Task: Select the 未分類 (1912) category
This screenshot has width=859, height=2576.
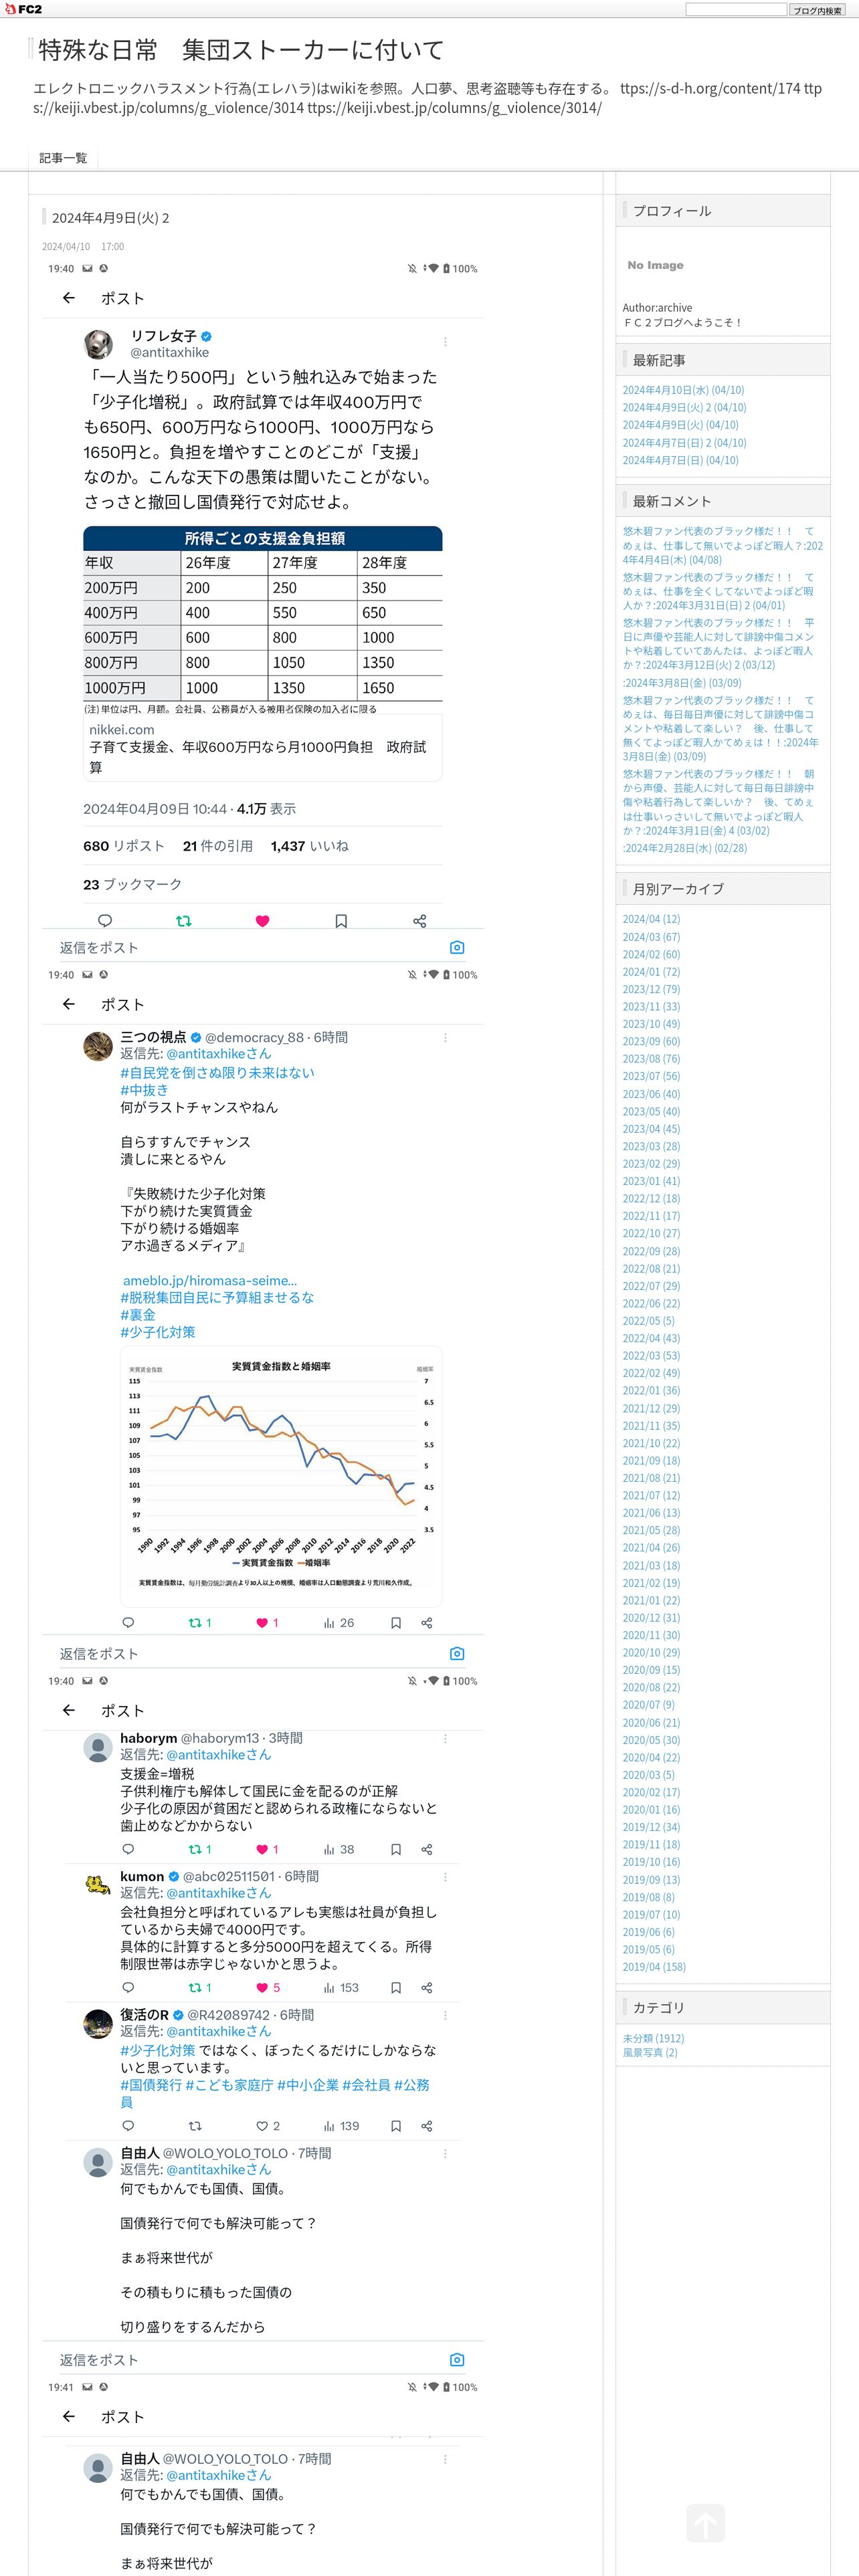Action: click(x=653, y=2038)
